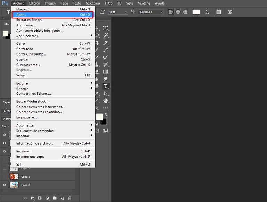Select the Capa 1 layer thumbnail
Image resolution: width=267 pixels, height=202 pixels.
click(14, 177)
